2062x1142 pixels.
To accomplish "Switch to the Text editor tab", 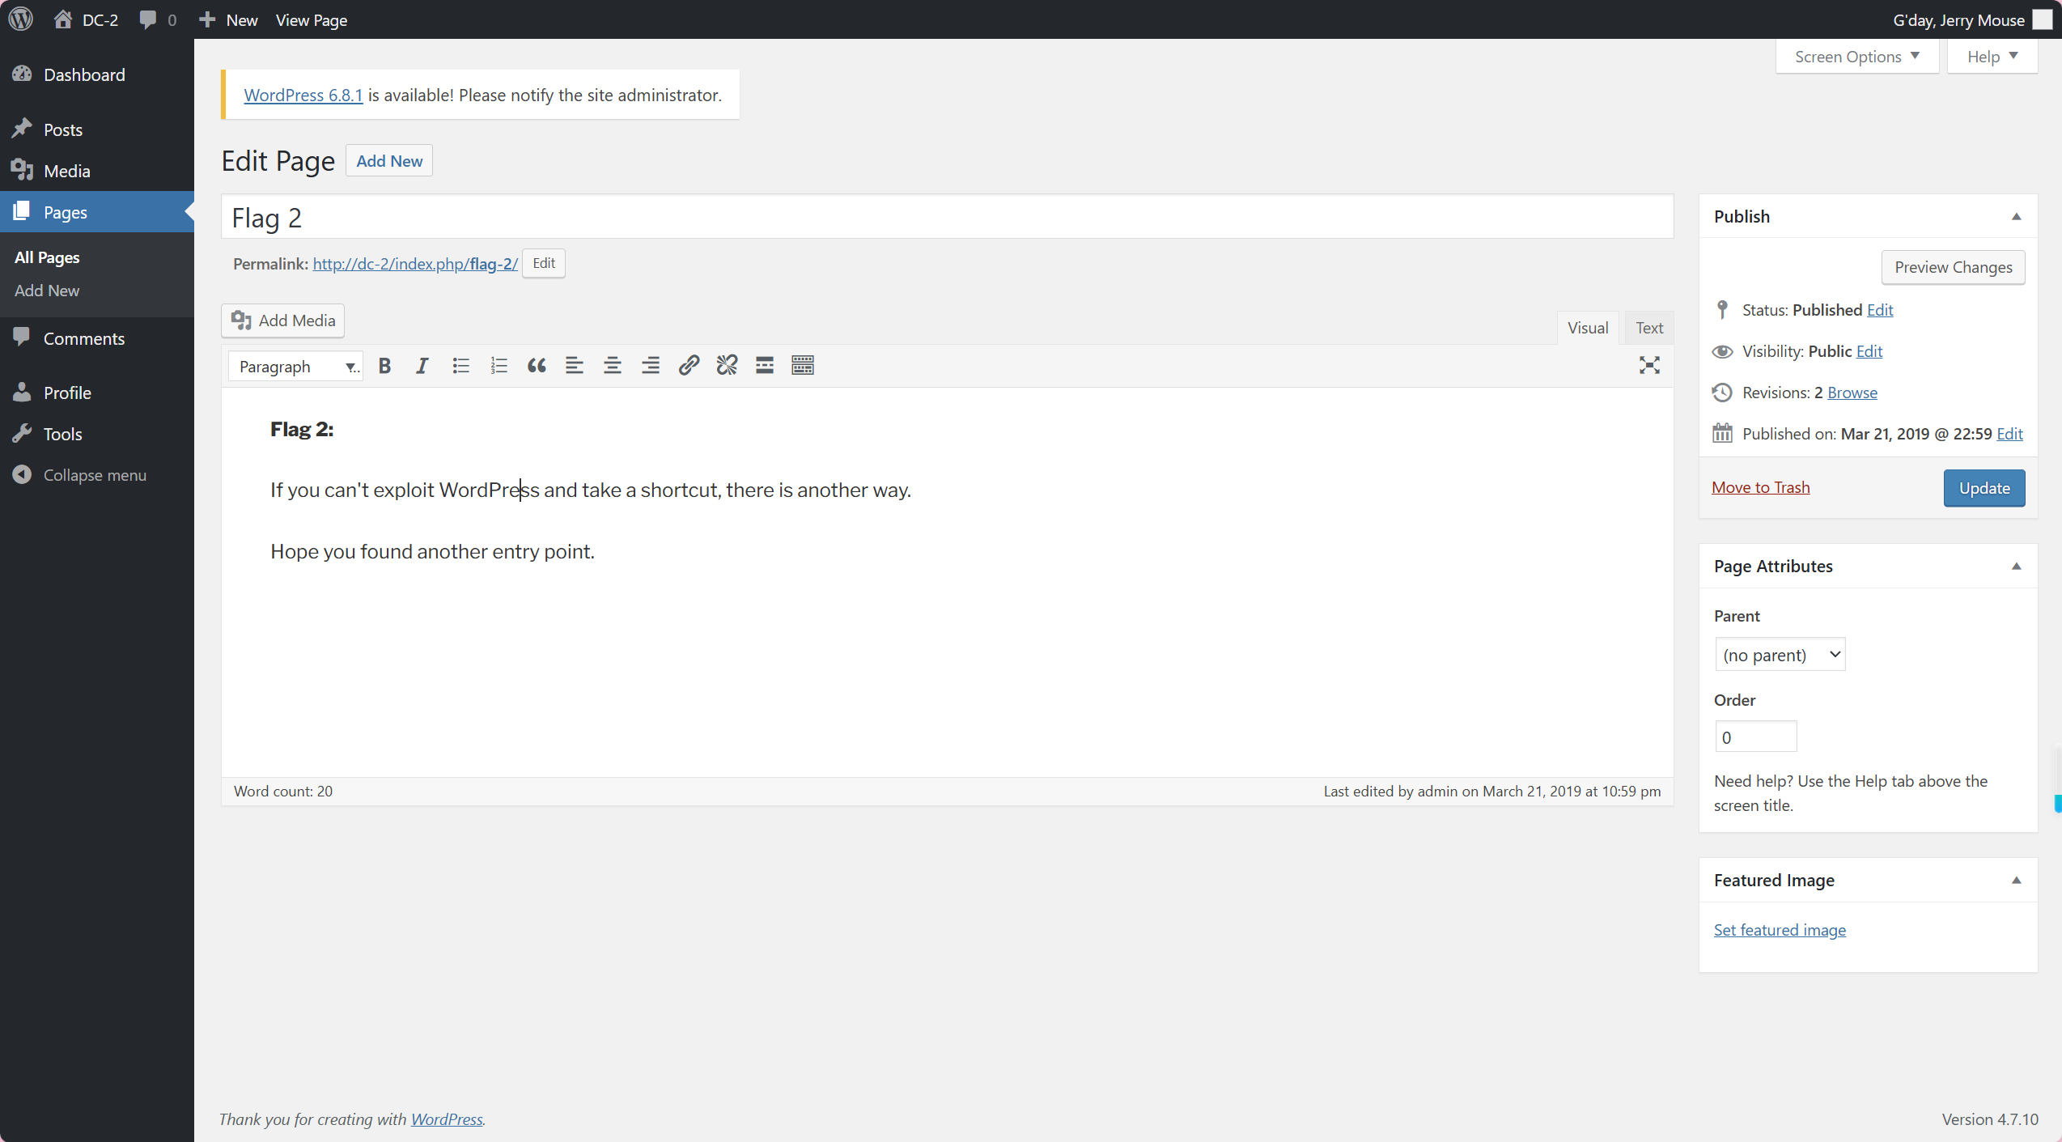I will 1648,328.
